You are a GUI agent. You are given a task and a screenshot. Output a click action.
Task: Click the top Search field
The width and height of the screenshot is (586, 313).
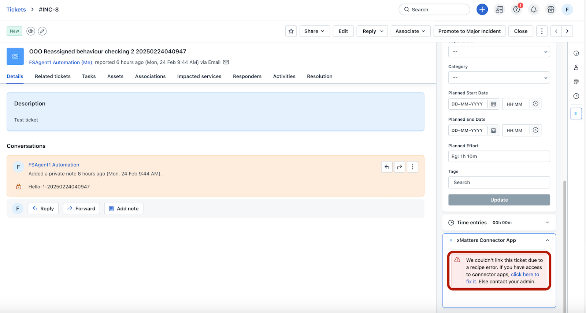click(434, 10)
